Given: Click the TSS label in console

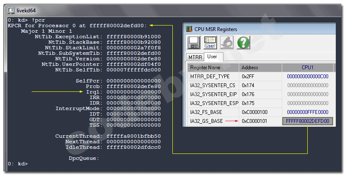Looking at the screenshot, I should (x=96, y=125).
